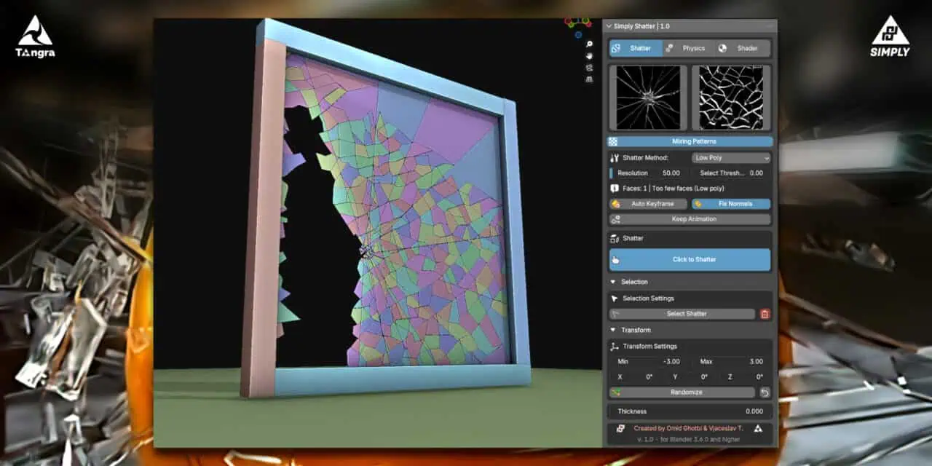Screen dimensions: 932x466
Task: Collapse the Selection section
Action: coord(613,282)
